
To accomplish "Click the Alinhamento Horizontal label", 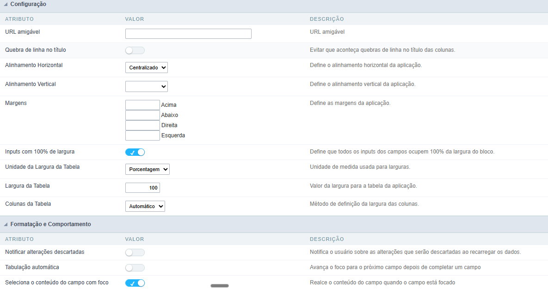I will [x=34, y=65].
